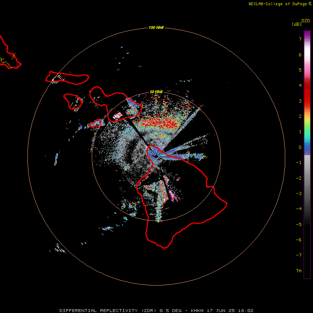The width and height of the screenshot is (313, 313).
Task: Click the -6 value on the color scale
Action: click(299, 240)
